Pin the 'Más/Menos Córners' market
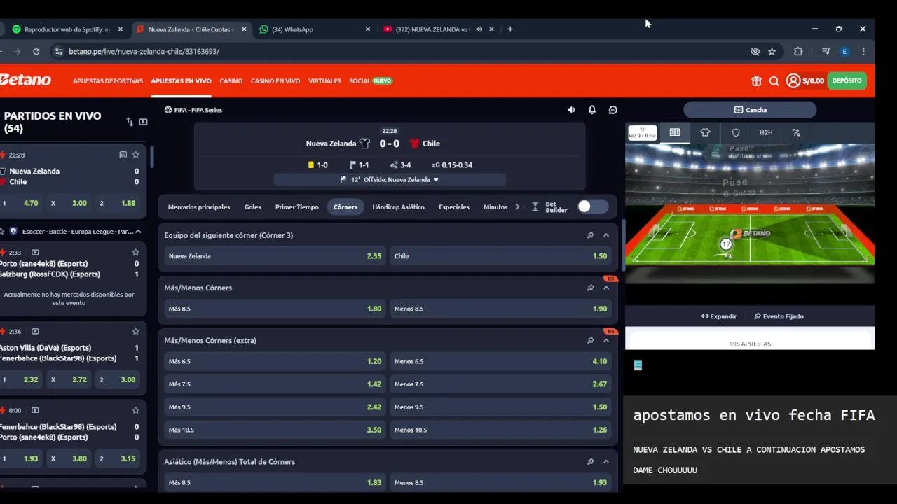 [591, 288]
